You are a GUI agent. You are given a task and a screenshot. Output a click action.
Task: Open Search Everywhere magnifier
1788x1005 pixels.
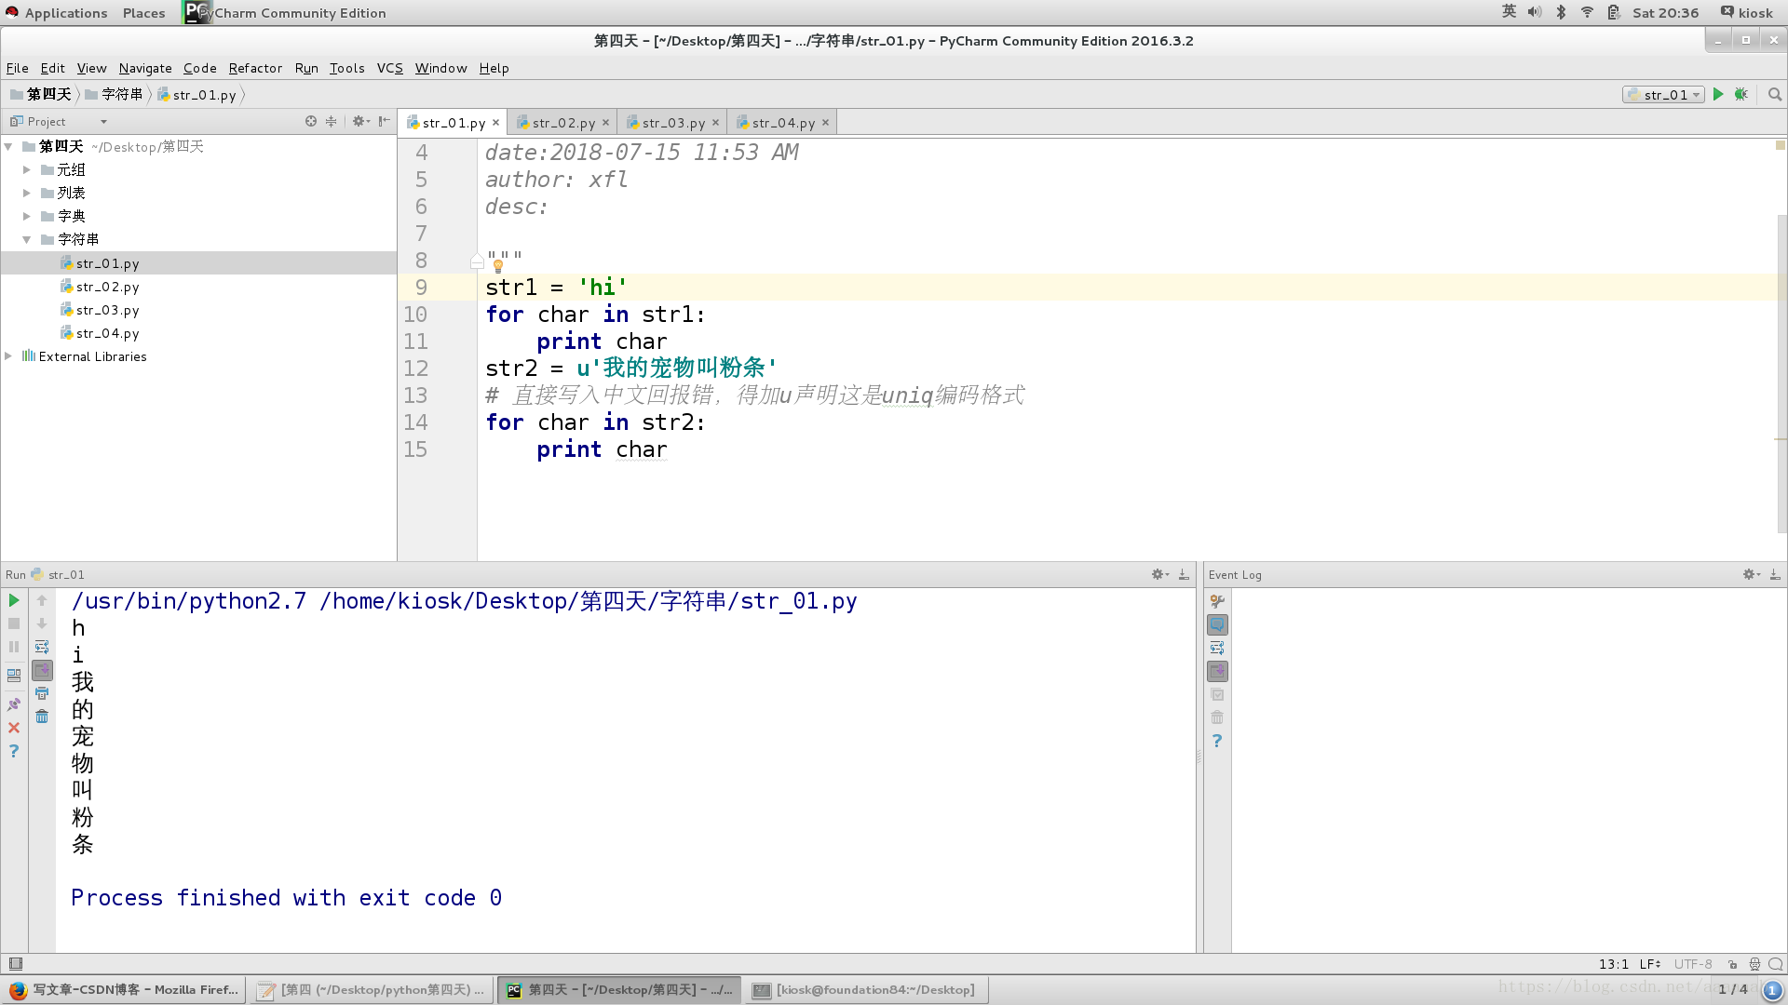point(1775,95)
